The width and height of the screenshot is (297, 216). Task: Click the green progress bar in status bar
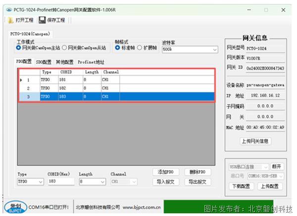218,207
